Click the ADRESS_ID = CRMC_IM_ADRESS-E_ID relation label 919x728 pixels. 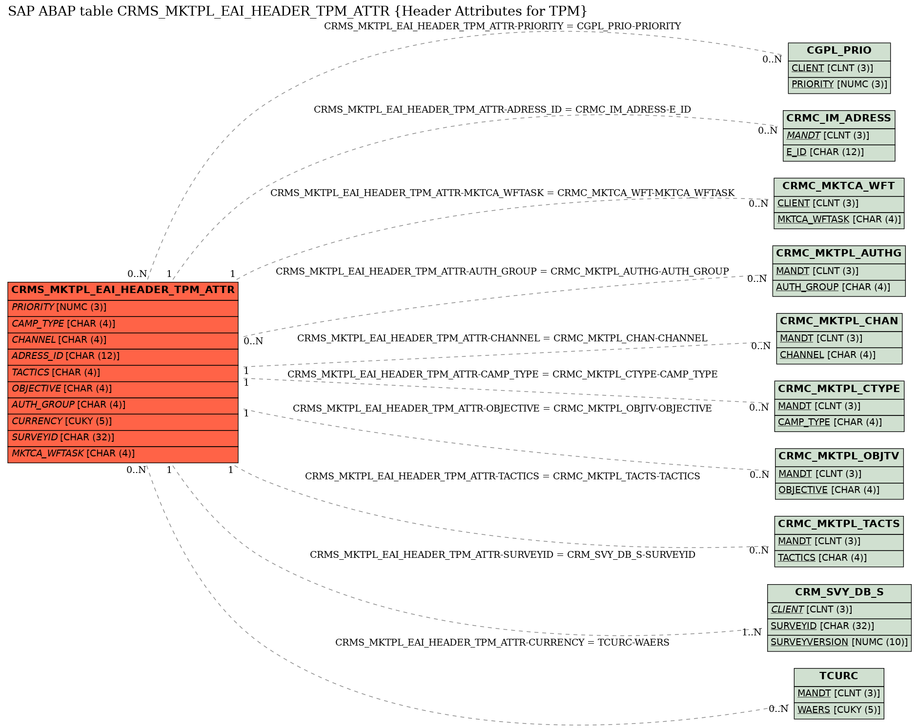pos(502,110)
